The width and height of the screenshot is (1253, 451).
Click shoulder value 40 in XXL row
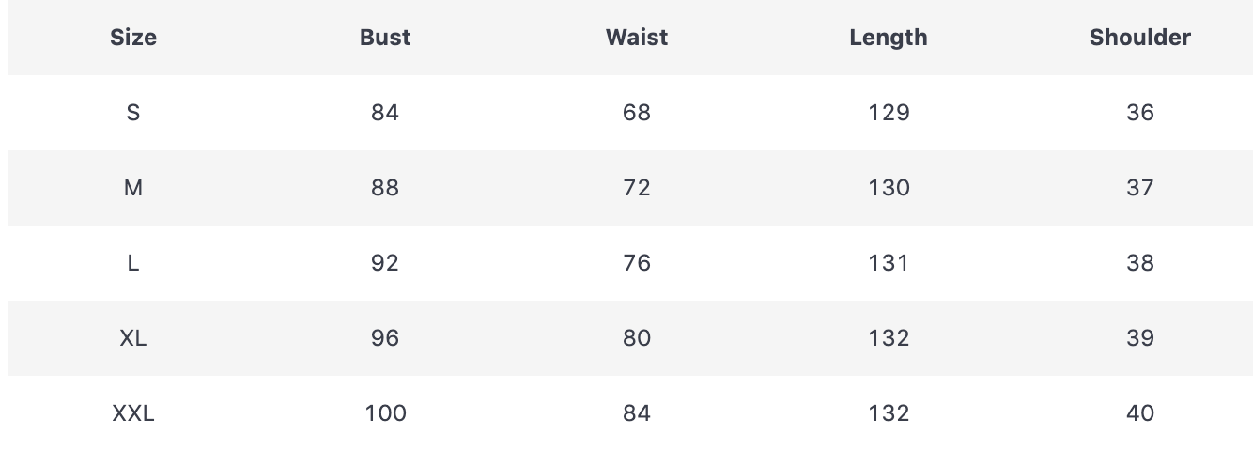pos(1140,413)
